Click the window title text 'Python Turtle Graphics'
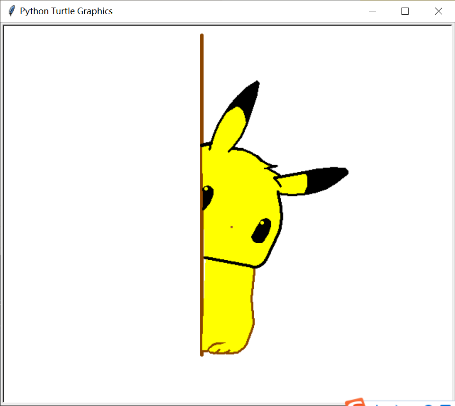Viewport: 455px width, 406px height. [x=66, y=11]
